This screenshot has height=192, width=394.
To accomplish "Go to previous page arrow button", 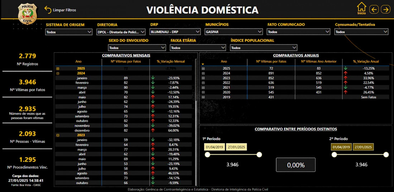I will (374, 10).
